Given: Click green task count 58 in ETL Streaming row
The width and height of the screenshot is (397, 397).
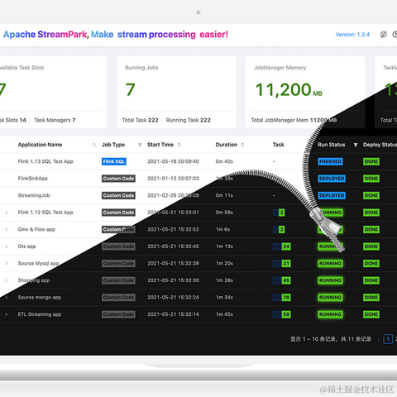Looking at the screenshot, I should [x=286, y=314].
